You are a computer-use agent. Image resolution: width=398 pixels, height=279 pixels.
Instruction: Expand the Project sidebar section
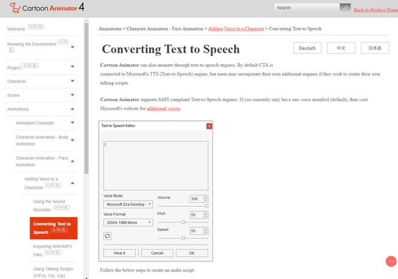tap(72, 67)
